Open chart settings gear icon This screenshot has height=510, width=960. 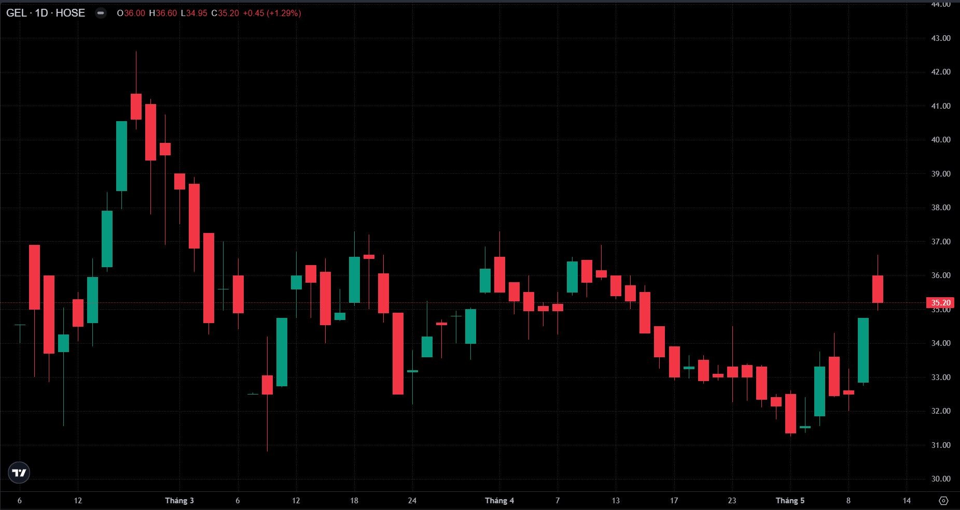click(944, 501)
